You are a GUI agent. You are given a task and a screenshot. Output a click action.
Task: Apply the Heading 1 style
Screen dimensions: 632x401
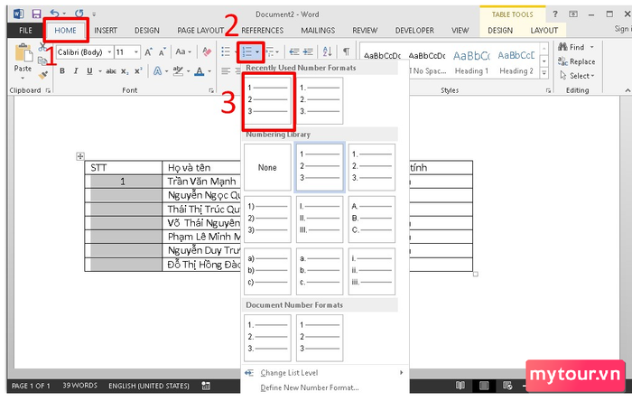(x=471, y=62)
